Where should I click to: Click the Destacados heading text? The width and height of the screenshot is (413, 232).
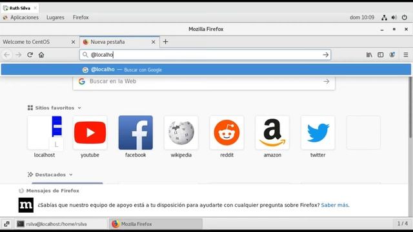(50, 175)
